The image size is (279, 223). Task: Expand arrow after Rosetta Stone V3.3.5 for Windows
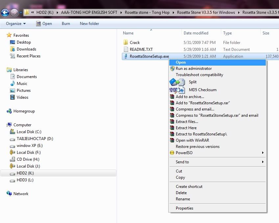239,12
